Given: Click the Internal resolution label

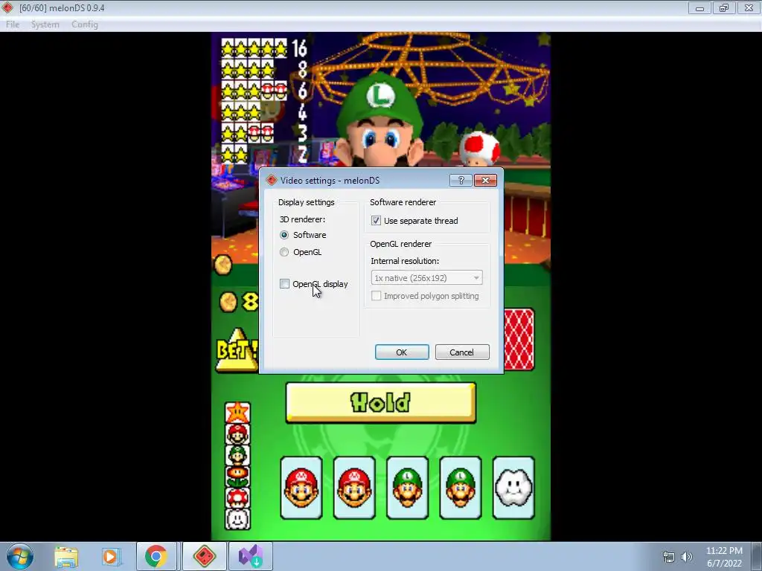Looking at the screenshot, I should [405, 261].
